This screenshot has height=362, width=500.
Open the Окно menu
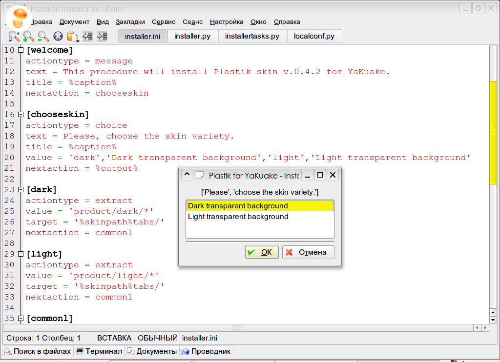pyautogui.click(x=258, y=21)
